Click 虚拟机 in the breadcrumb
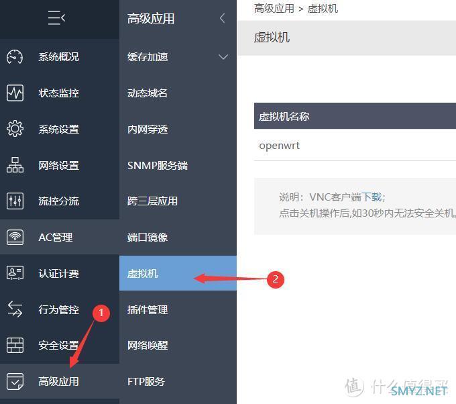 [323, 9]
